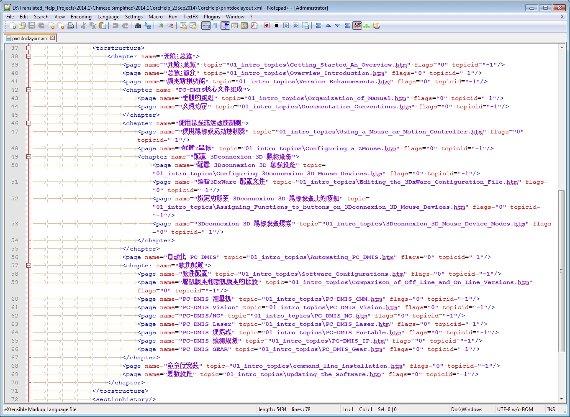The width and height of the screenshot is (570, 417).
Task: Click 'eXtensible Markup Language file' status text
Action: [x=40, y=409]
